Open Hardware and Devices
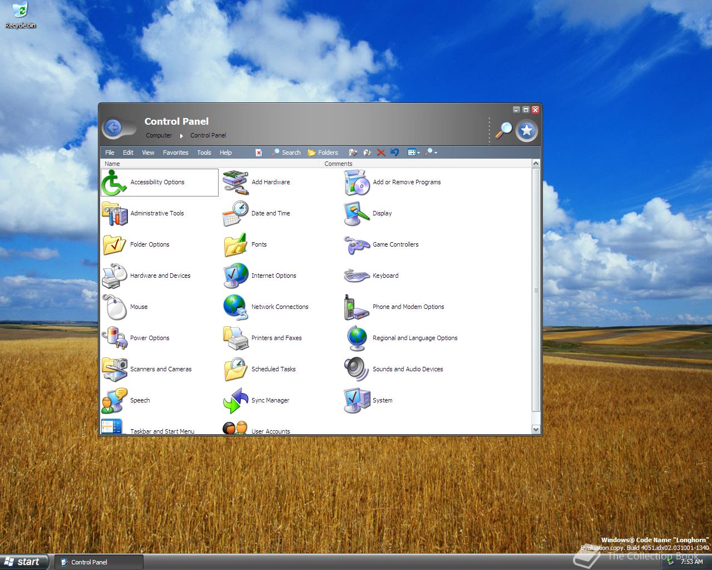 click(146, 276)
